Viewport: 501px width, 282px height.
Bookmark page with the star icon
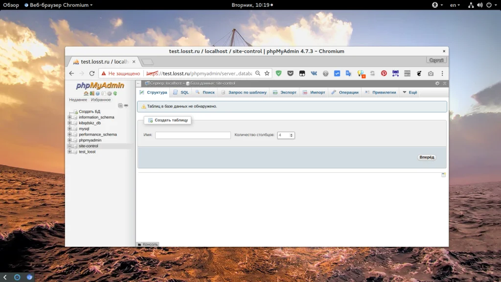coord(267,73)
